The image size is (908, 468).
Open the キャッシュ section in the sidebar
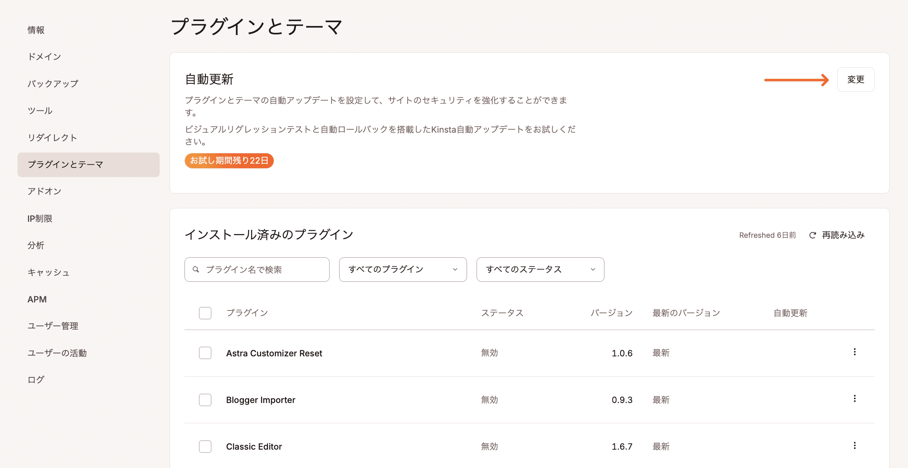point(48,273)
